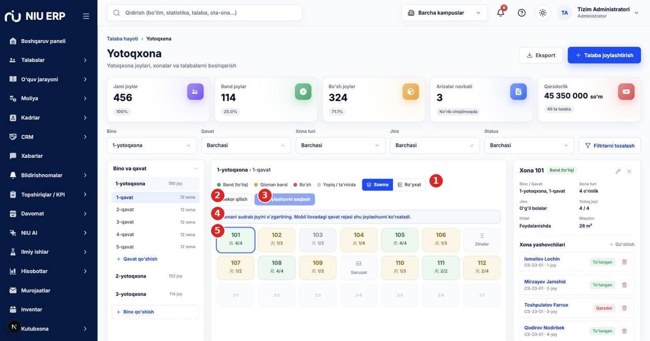
Task: Open the help question-mark icon
Action: click(522, 12)
